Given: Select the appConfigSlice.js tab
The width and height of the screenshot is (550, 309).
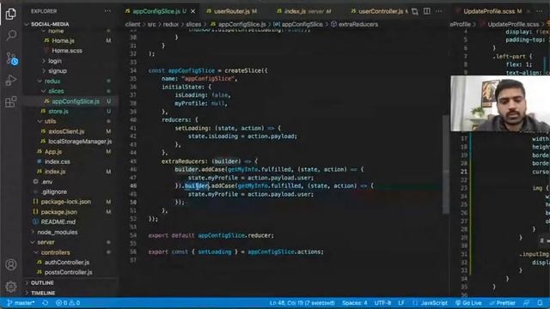Looking at the screenshot, I should [x=156, y=11].
